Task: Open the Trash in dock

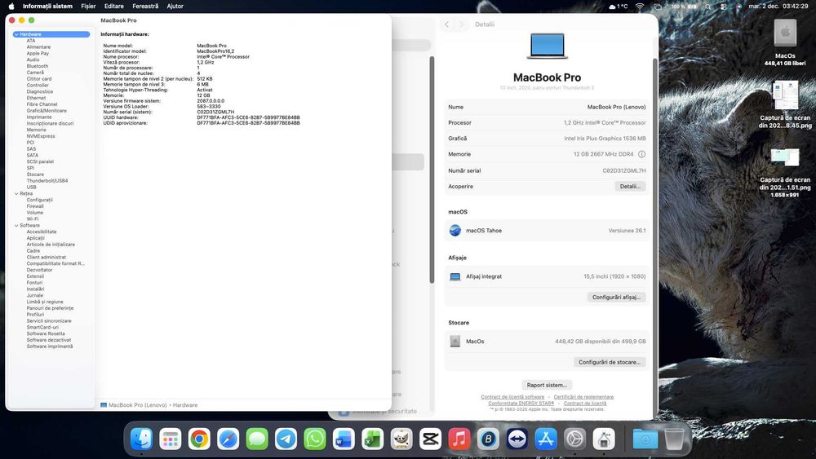Action: point(674,439)
